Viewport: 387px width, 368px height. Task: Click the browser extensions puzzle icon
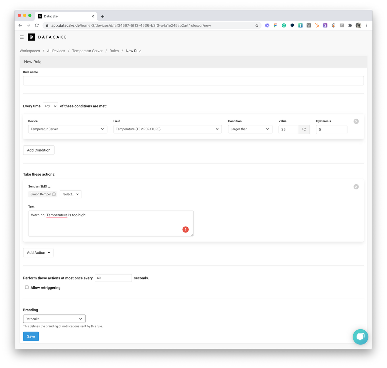coord(350,25)
